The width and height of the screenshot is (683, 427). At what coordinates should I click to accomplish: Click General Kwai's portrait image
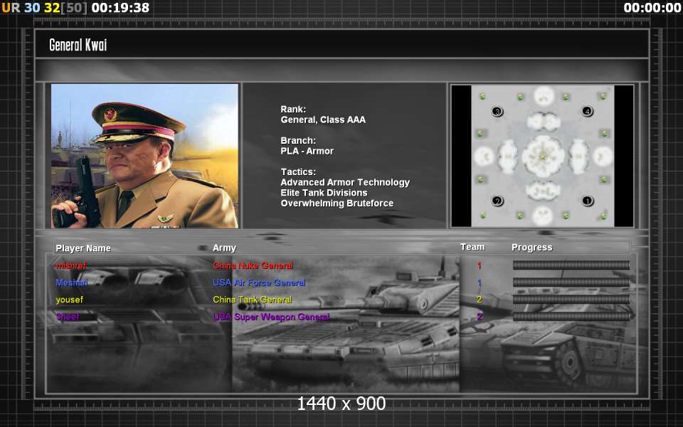click(144, 156)
